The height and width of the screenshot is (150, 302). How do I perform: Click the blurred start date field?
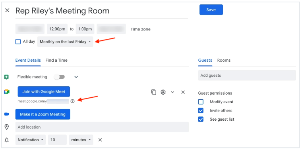pos(30,29)
